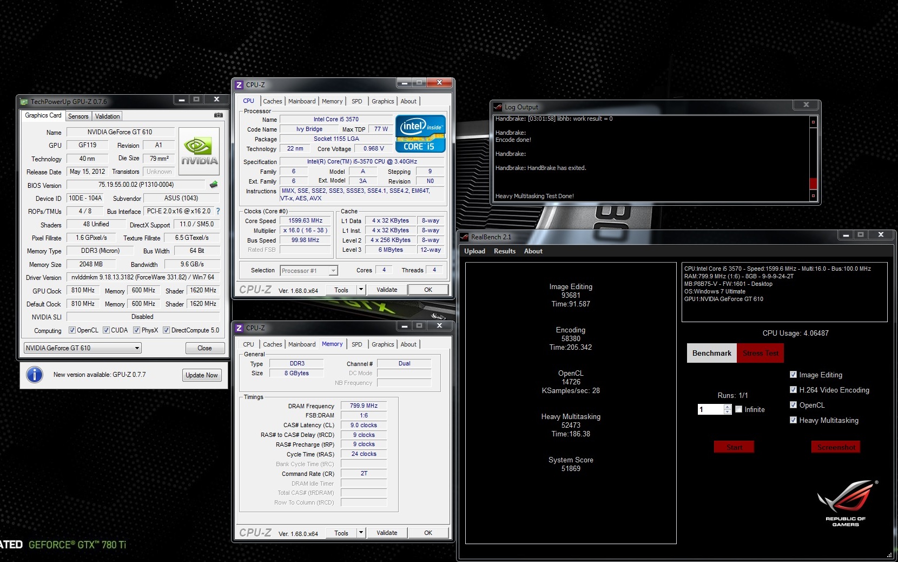The width and height of the screenshot is (898, 562).
Task: Click Validate in upper CPU-Z
Action: (387, 290)
